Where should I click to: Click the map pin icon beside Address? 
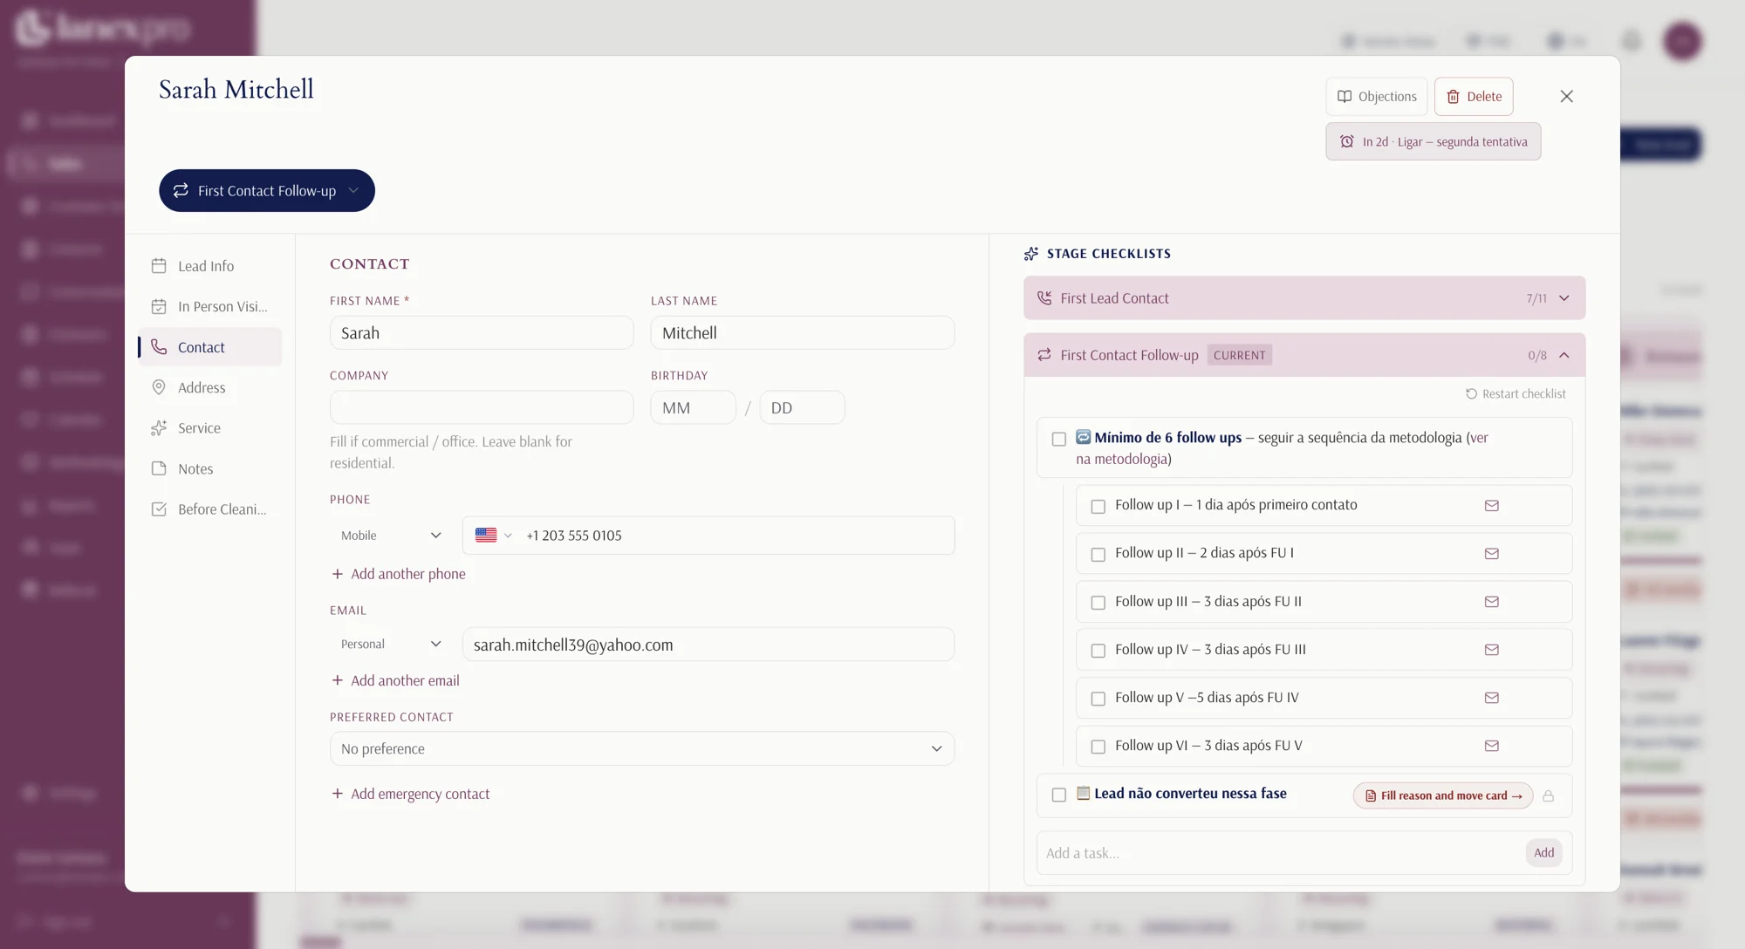click(x=159, y=387)
